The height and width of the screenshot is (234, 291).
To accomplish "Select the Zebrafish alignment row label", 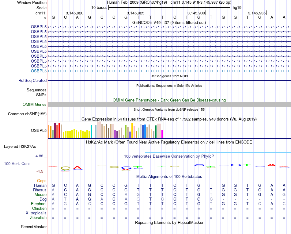I will 38,218.
